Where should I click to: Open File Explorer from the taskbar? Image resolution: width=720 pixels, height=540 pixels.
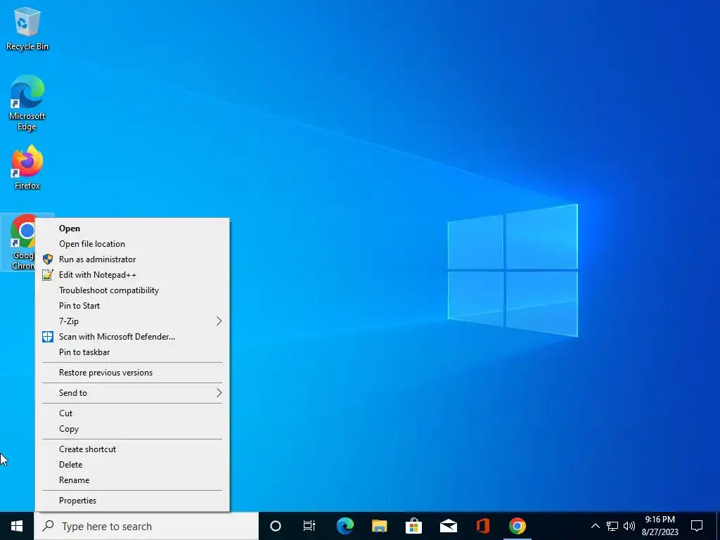pos(379,526)
